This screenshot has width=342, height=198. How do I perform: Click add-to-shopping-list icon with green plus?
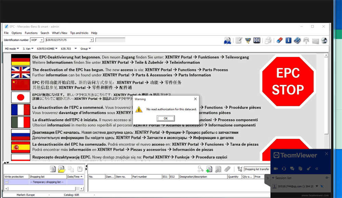point(209,169)
